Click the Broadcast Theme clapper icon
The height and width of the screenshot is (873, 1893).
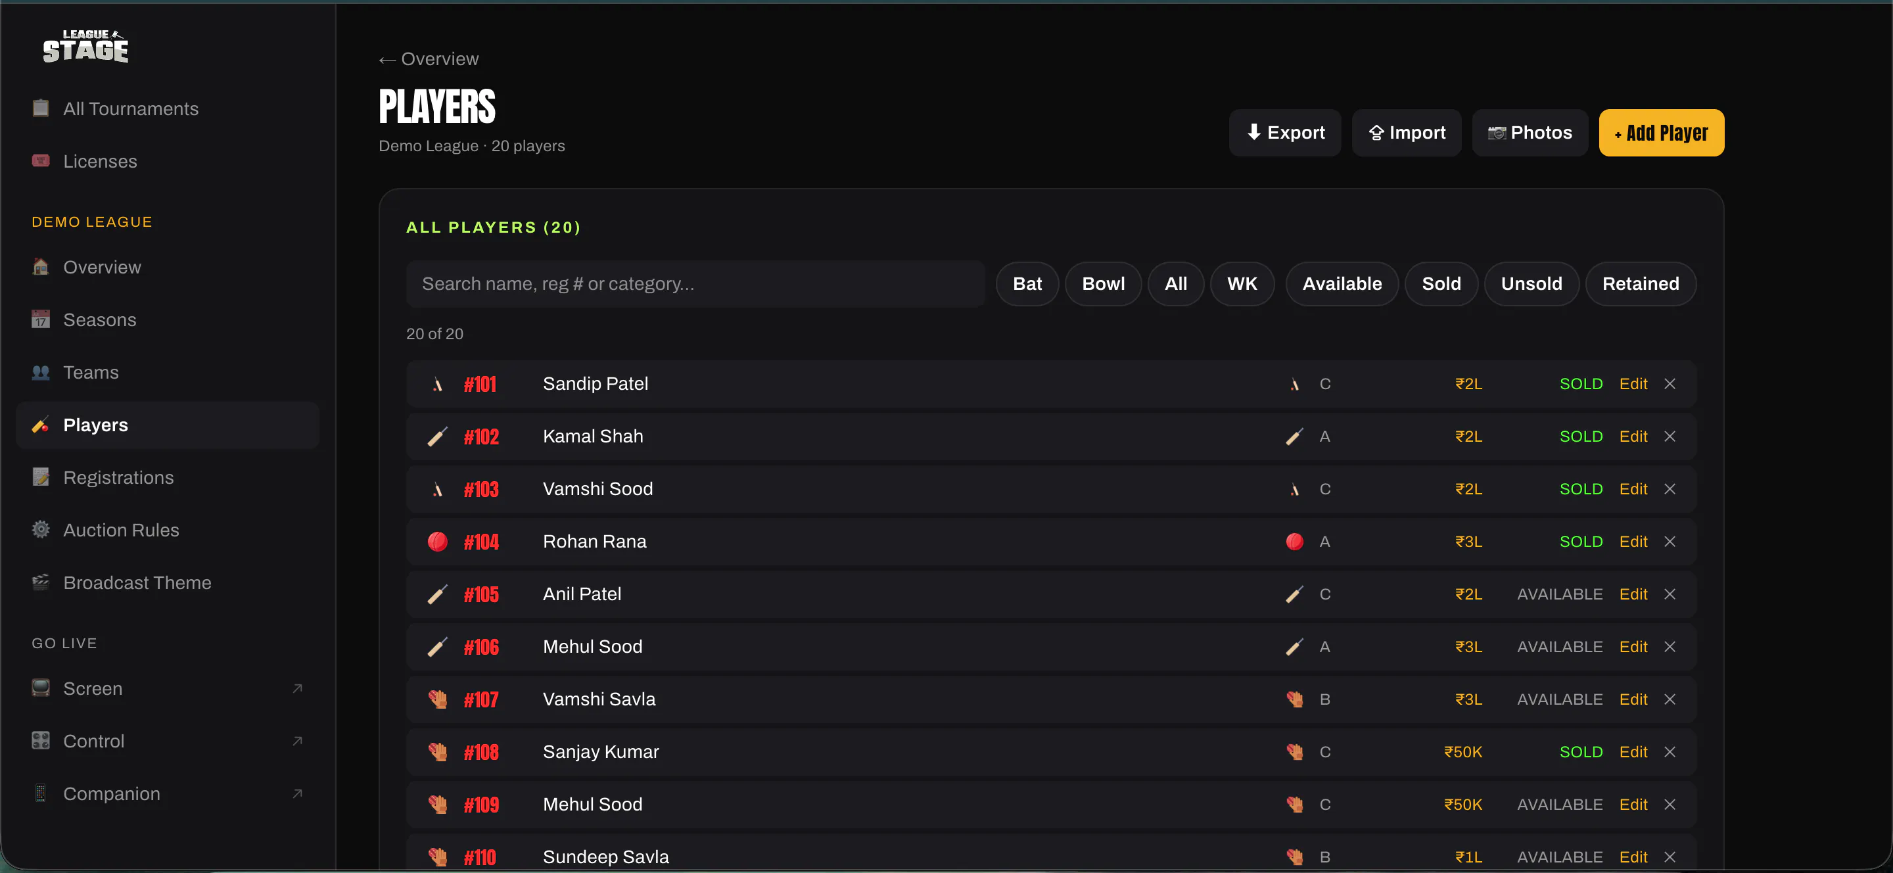(x=41, y=582)
